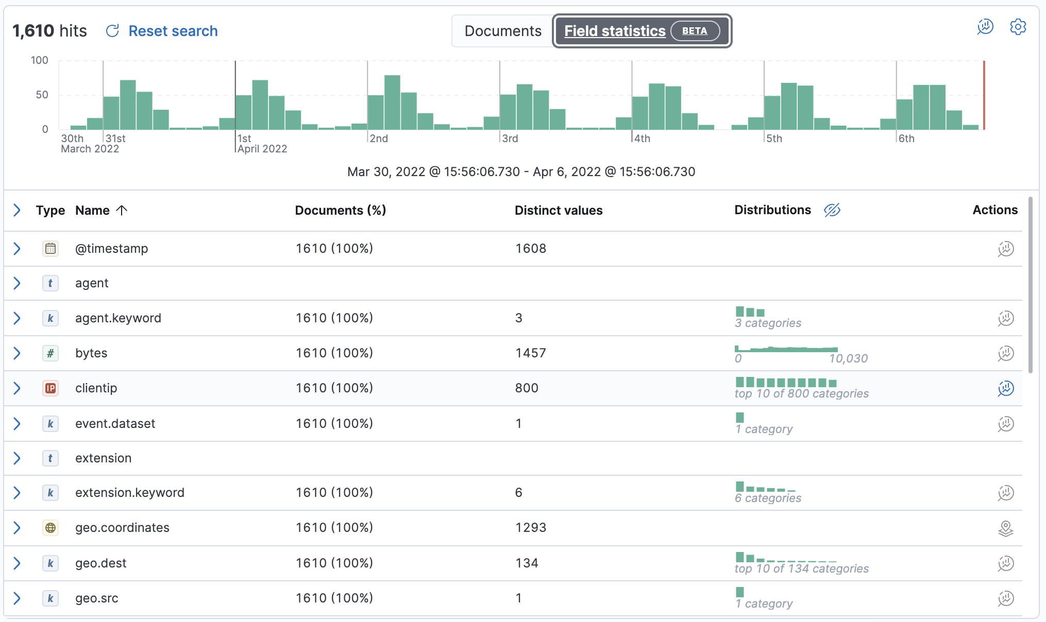Expand the clientip field details
This screenshot has width=1046, height=622.
(x=17, y=388)
